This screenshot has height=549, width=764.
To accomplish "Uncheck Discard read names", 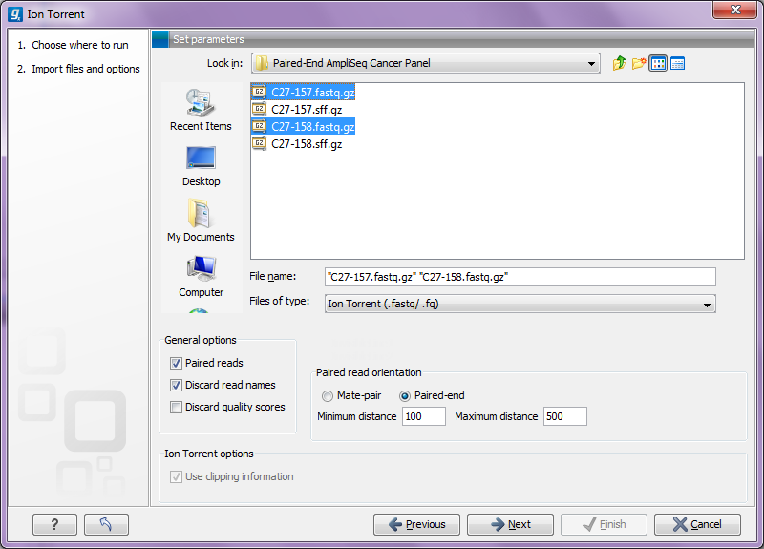I will 176,386.
